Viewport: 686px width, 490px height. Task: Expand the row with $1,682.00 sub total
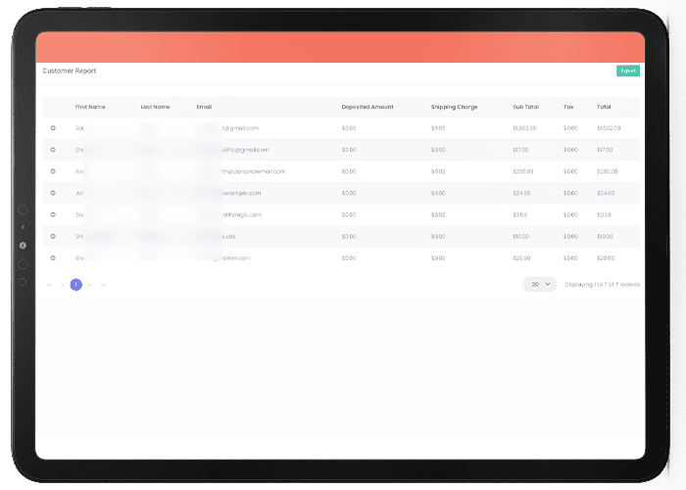click(x=53, y=127)
